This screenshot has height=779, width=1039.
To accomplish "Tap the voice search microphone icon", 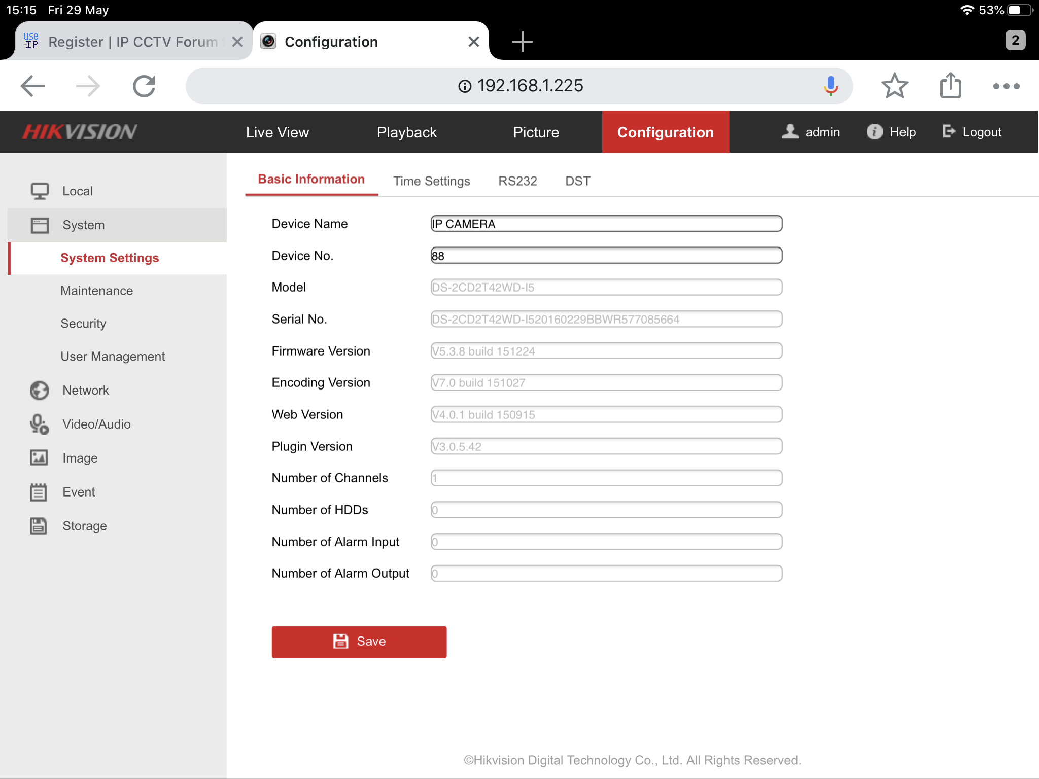I will point(830,86).
